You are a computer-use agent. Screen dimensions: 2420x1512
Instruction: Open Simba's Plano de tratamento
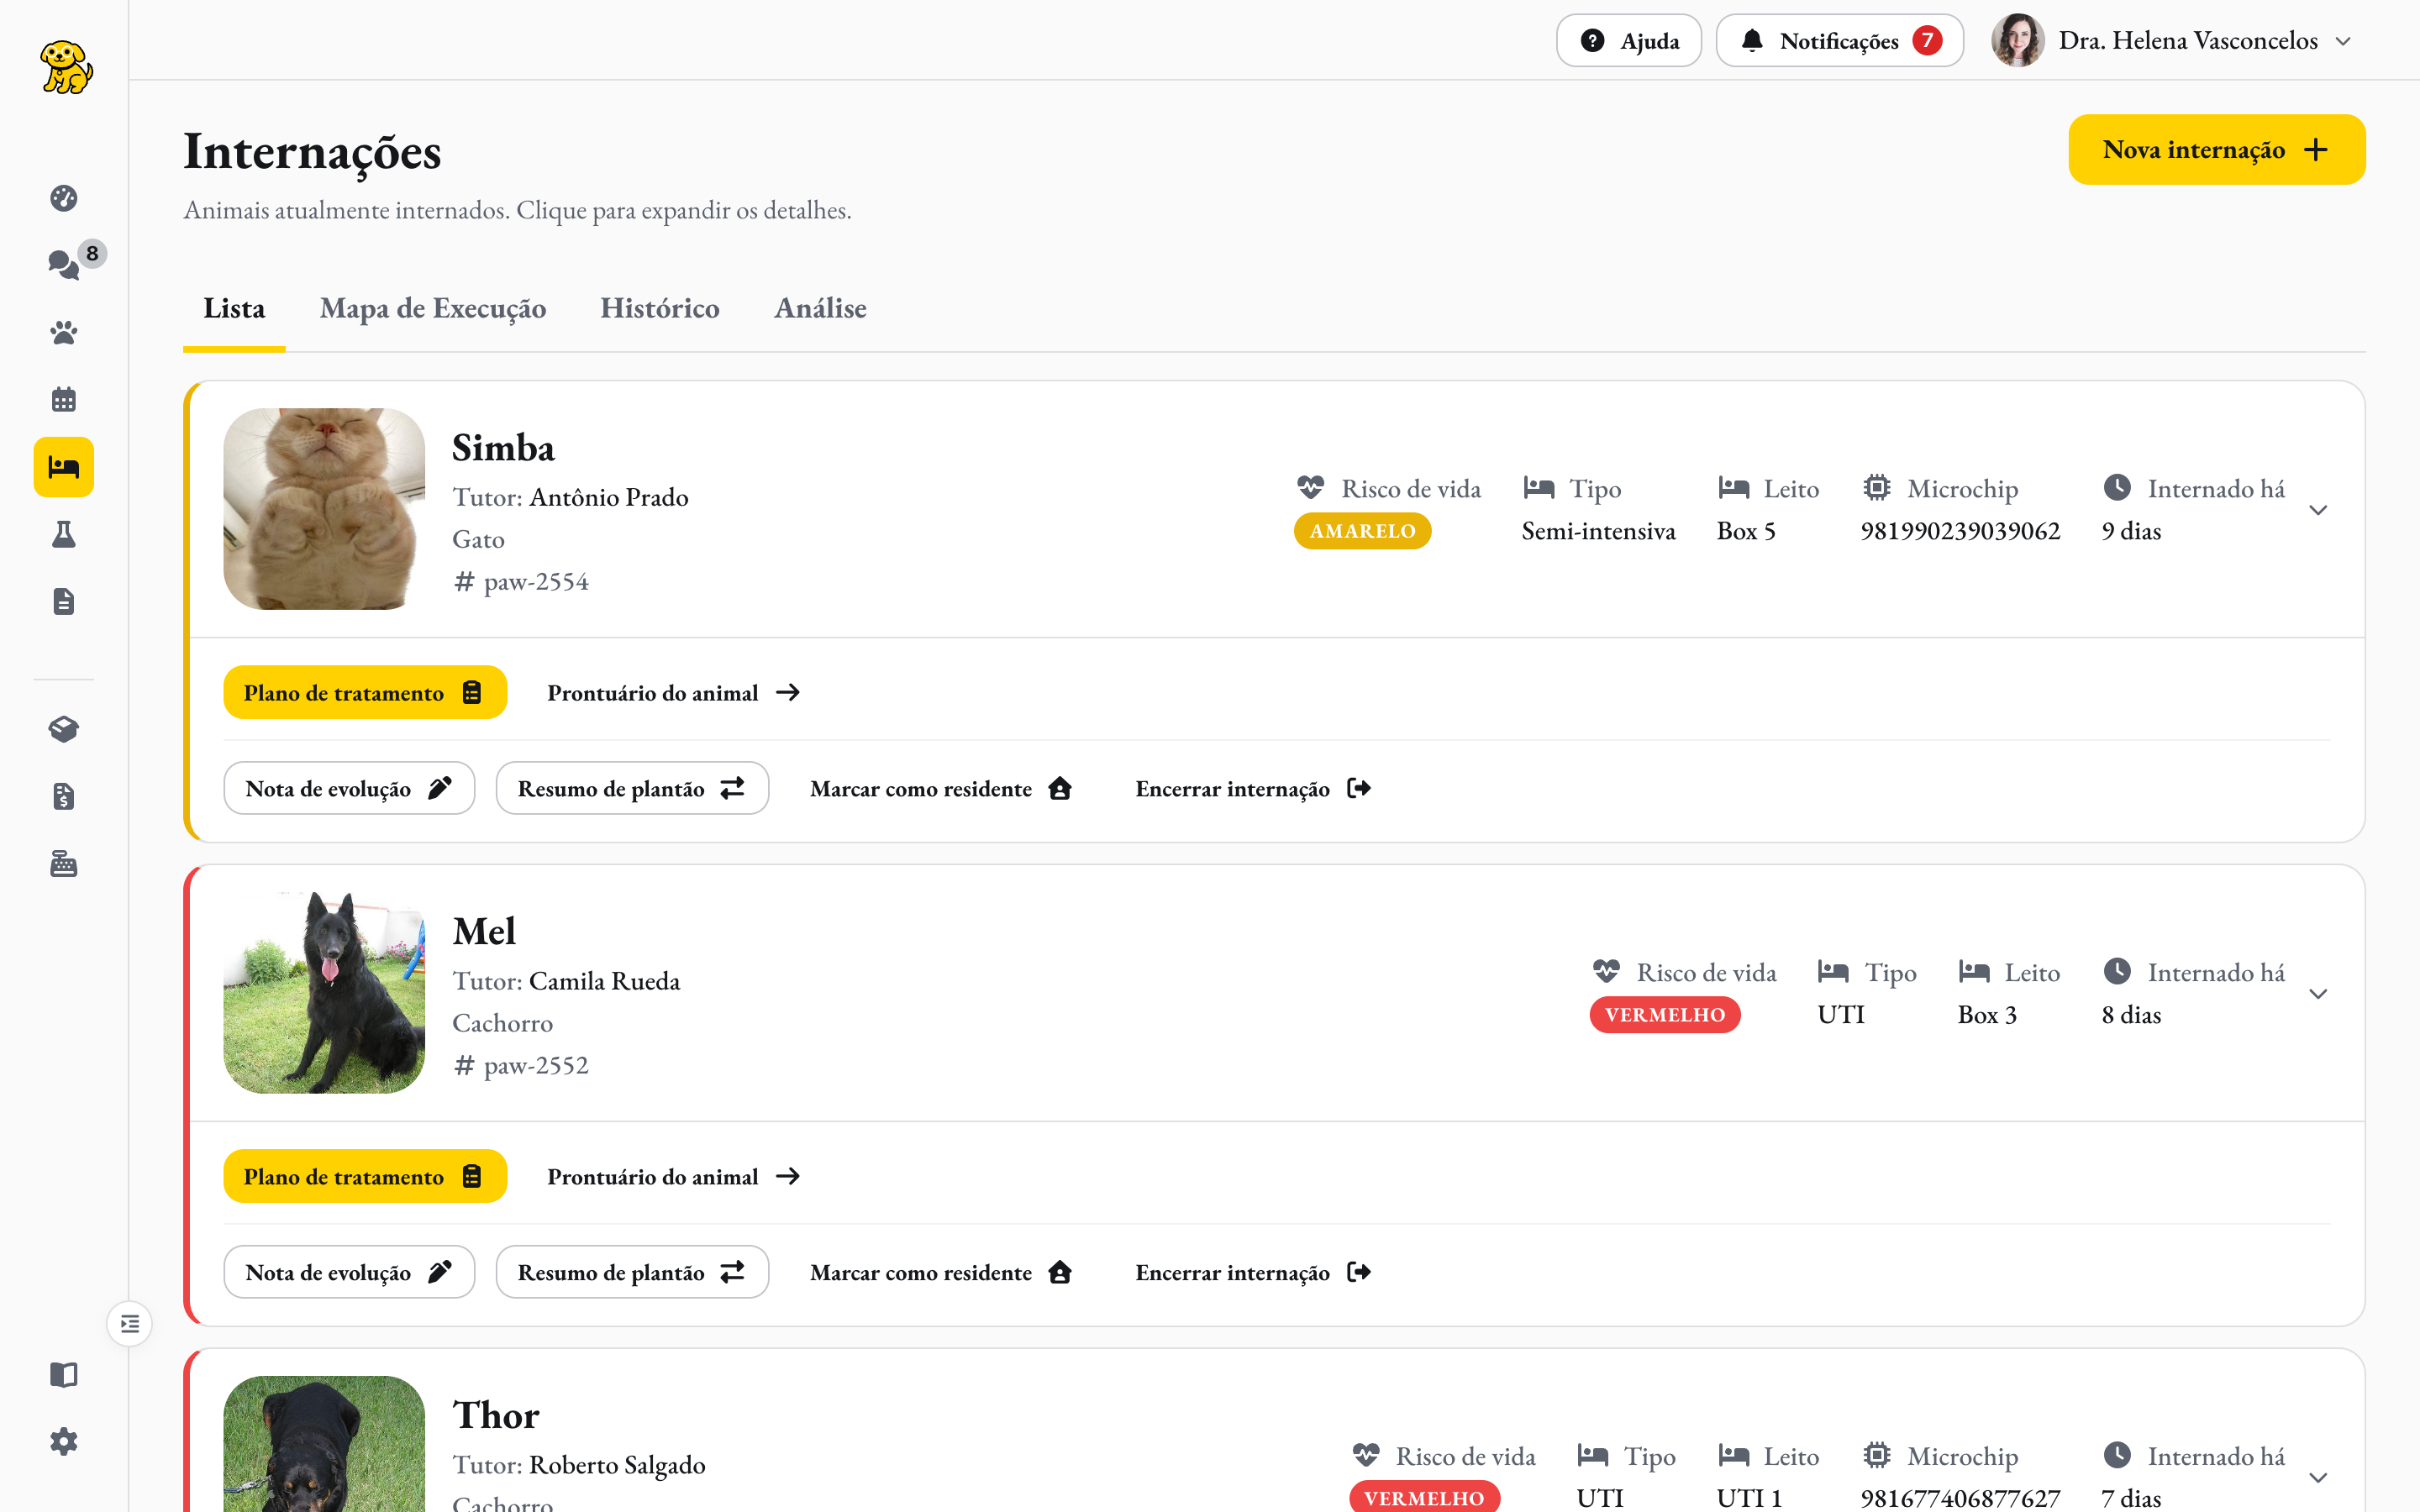click(x=365, y=693)
